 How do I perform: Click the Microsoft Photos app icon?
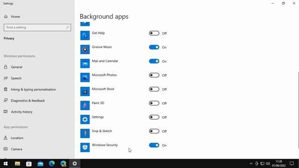pos(85,77)
